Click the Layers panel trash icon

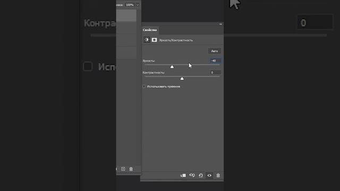point(131,169)
